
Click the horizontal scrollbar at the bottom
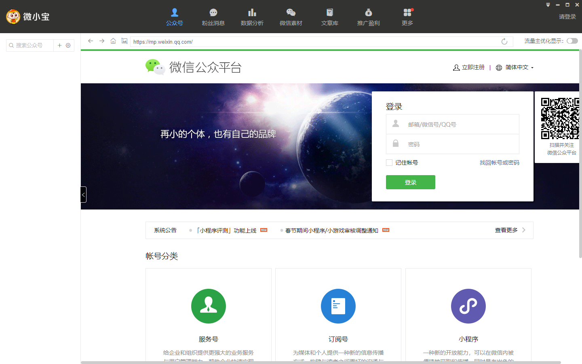coord(321,362)
